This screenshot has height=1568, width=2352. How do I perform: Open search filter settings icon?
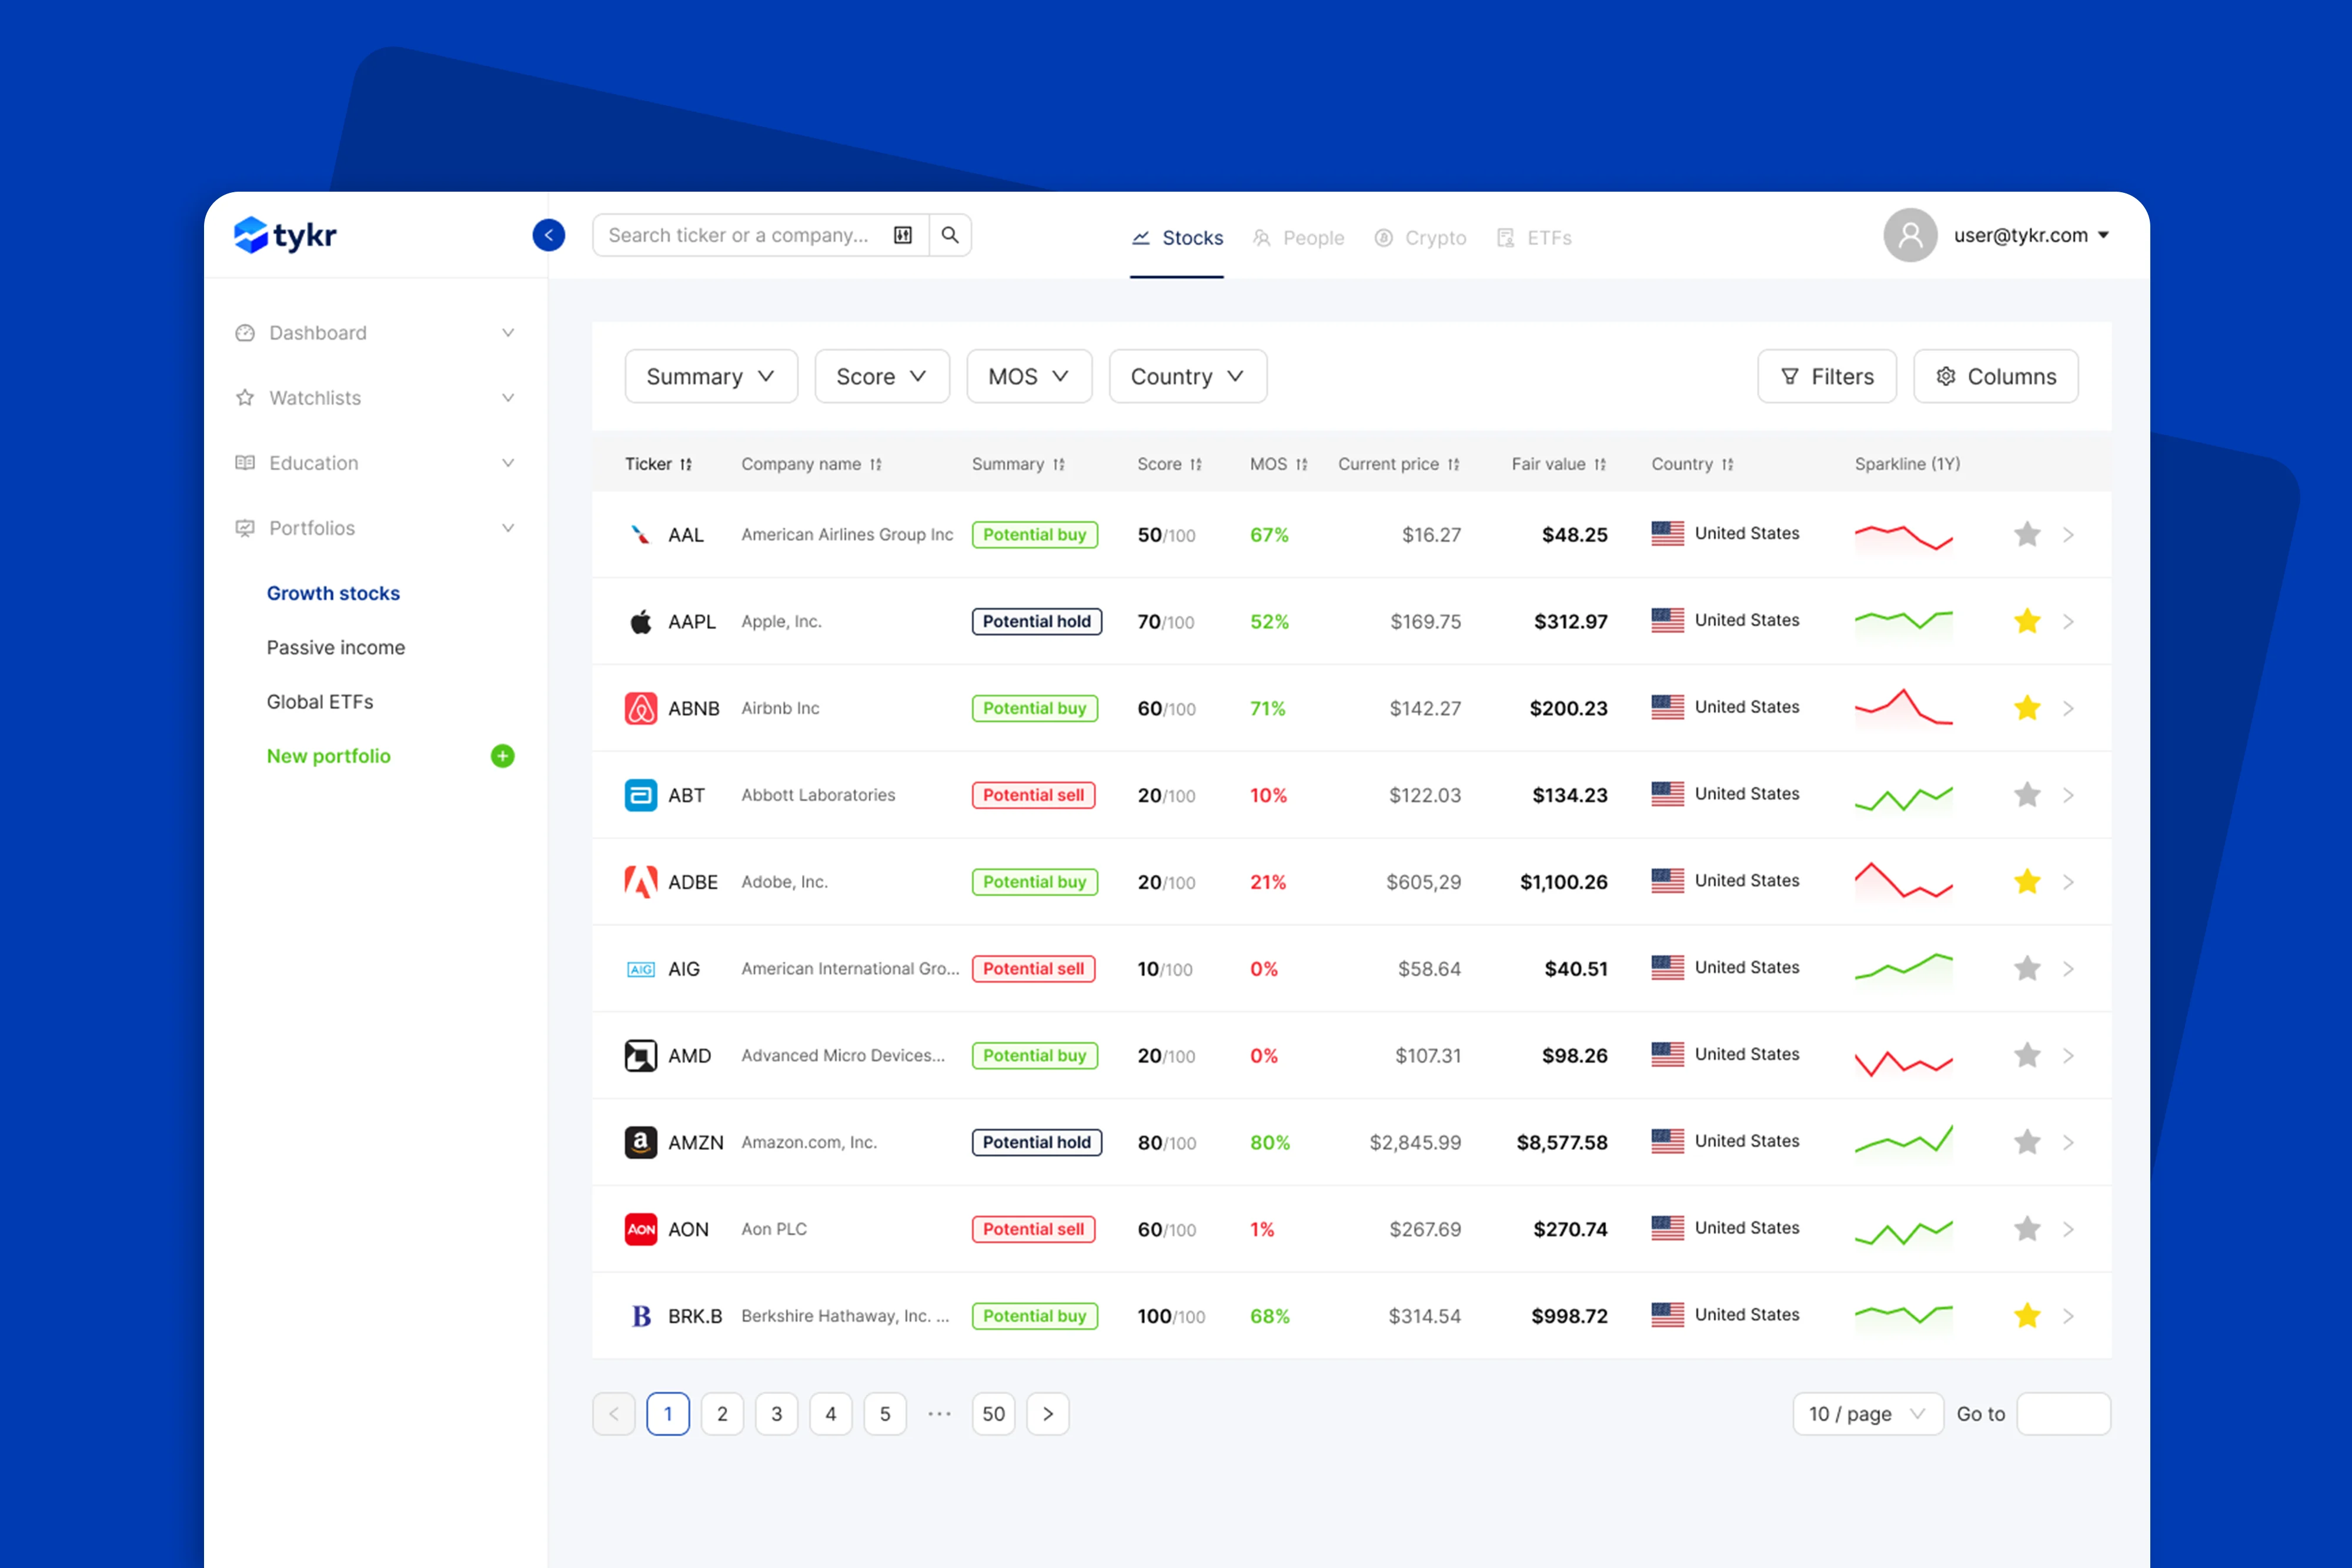point(902,235)
